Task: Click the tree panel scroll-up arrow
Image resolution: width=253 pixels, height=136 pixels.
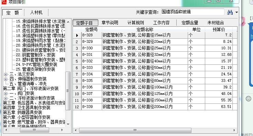Action: tap(68, 22)
